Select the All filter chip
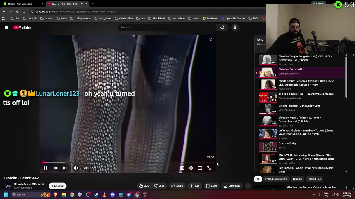Viewport: 355px width, 199px height. pos(258,179)
